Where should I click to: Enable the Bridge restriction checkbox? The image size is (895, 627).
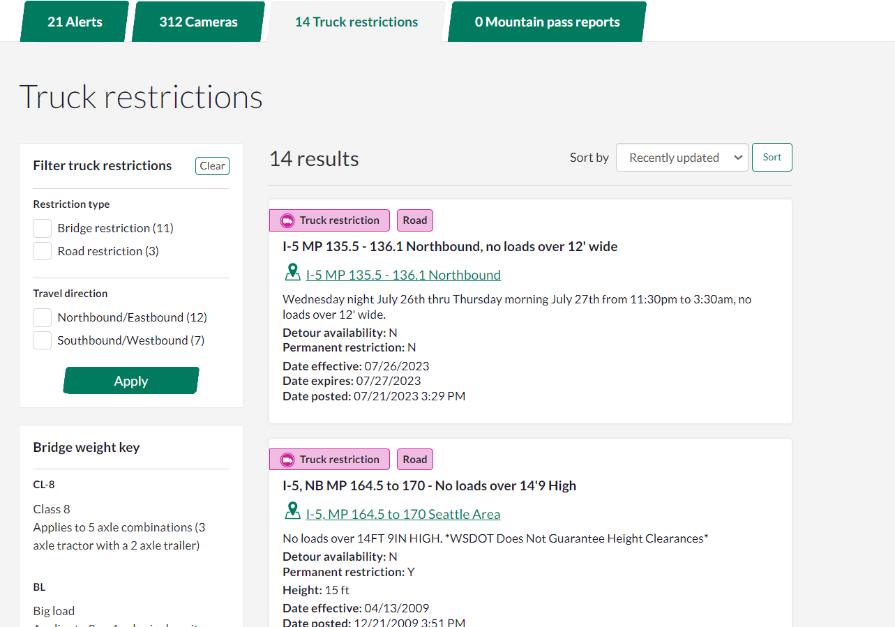(x=43, y=229)
